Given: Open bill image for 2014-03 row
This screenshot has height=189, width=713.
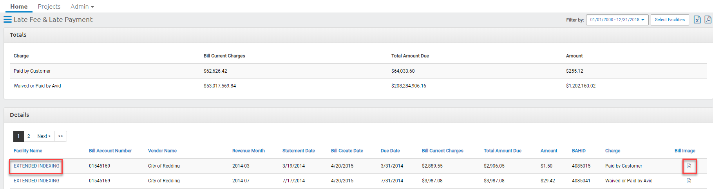Looking at the screenshot, I should [x=689, y=166].
